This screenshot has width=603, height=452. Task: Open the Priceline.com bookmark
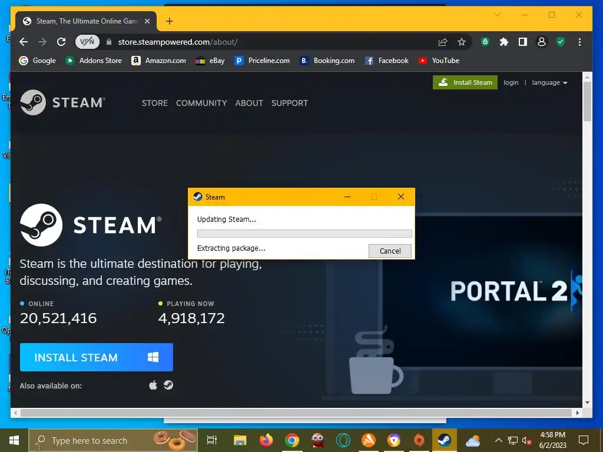click(x=262, y=61)
